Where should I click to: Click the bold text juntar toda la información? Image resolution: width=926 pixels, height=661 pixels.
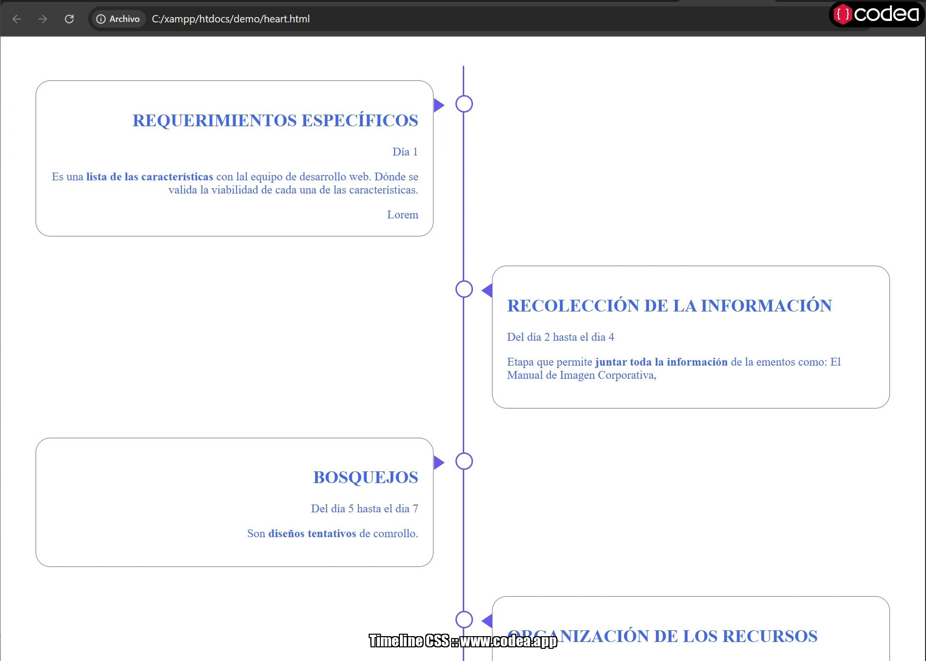[661, 362]
